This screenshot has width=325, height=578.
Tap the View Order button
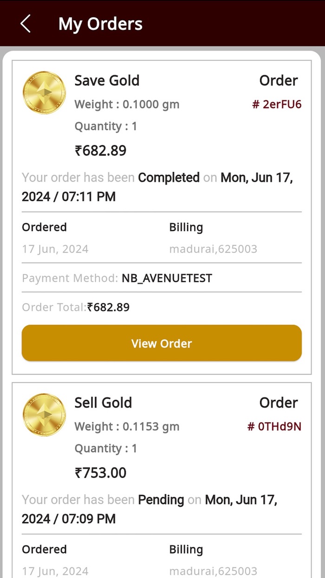162,343
